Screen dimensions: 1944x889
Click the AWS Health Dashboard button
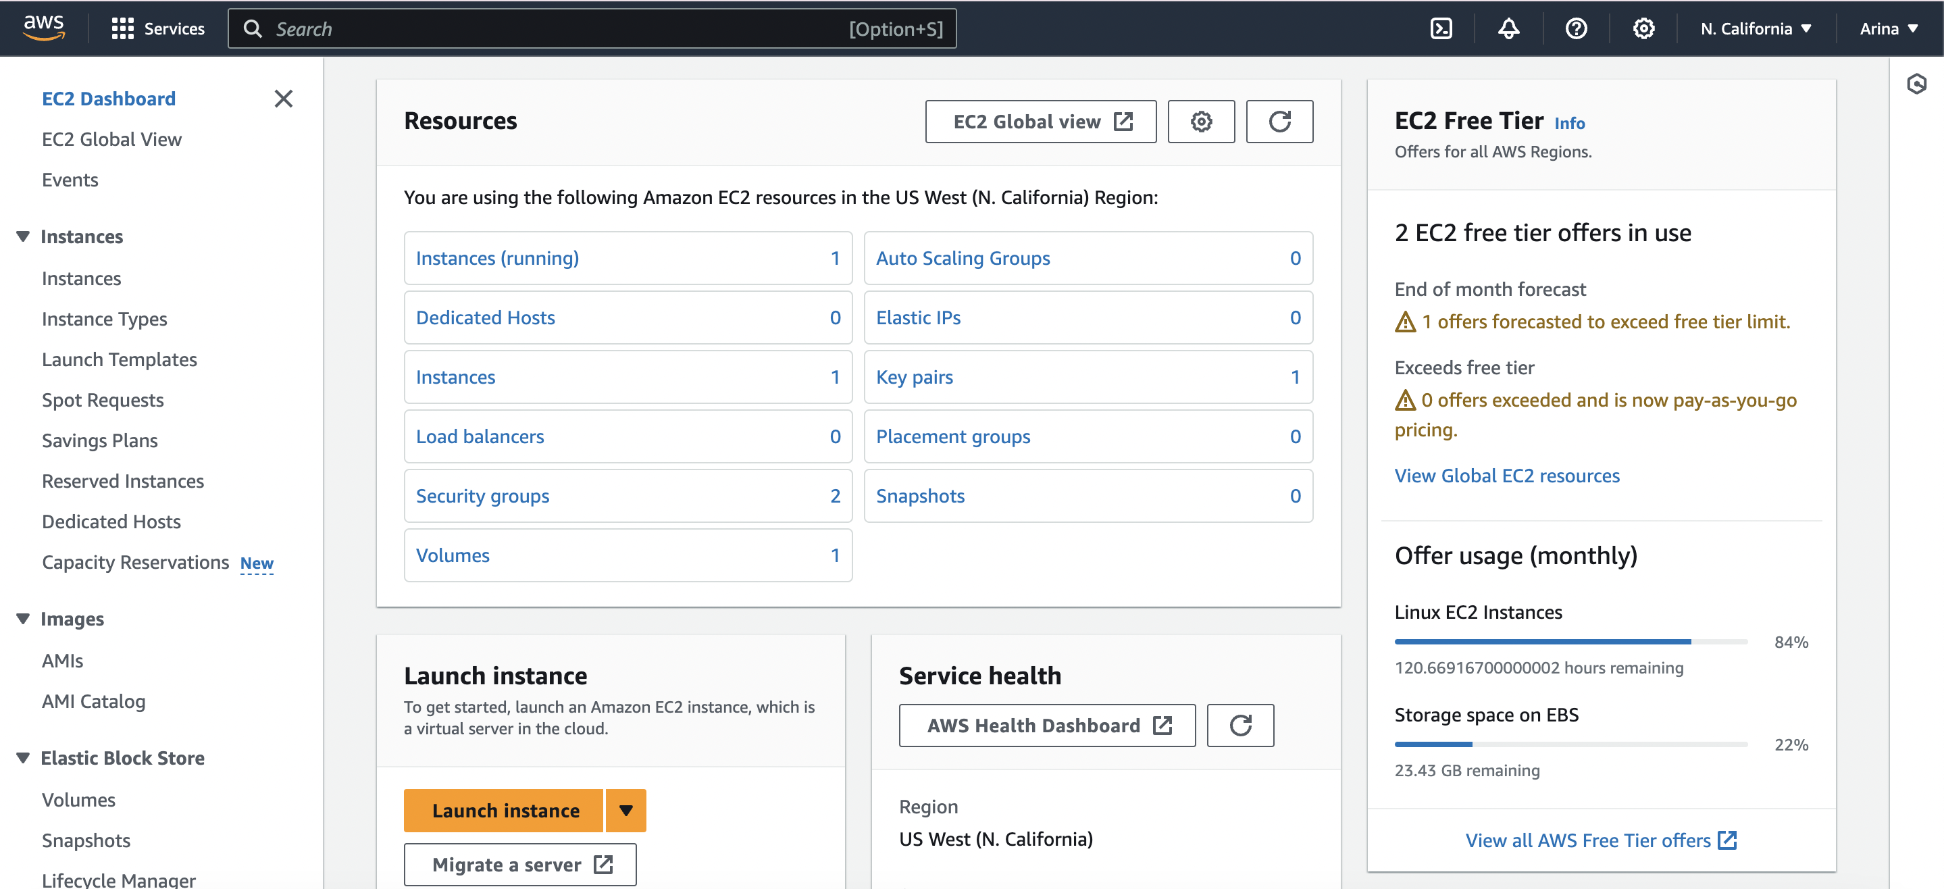click(1047, 726)
